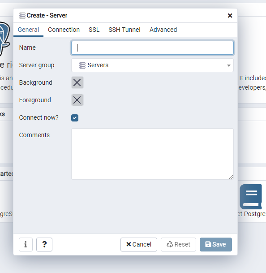
Task: Switch to the Connection tab
Action: [64, 30]
